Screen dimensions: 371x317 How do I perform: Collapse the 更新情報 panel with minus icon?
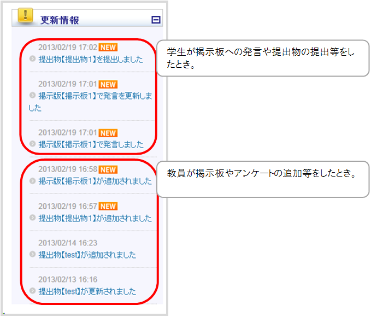pos(156,20)
